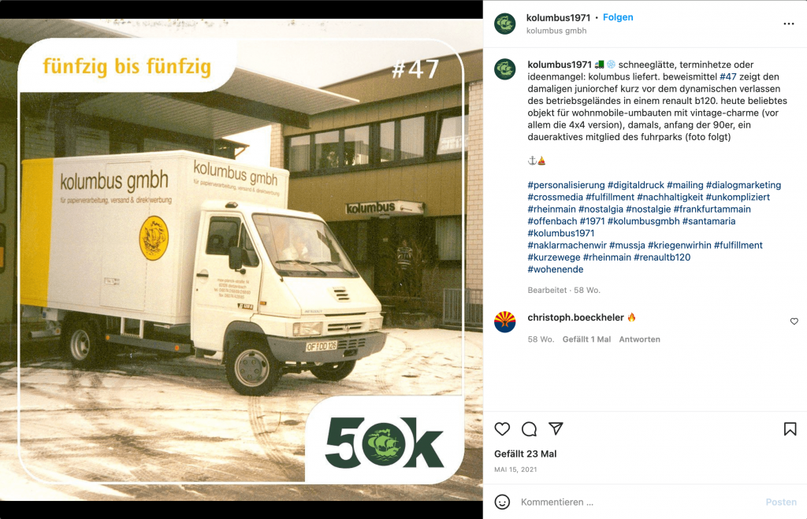The width and height of the screenshot is (807, 519).
Task: Like christoph.boeckheler's comment with the small heart
Action: pyautogui.click(x=794, y=321)
